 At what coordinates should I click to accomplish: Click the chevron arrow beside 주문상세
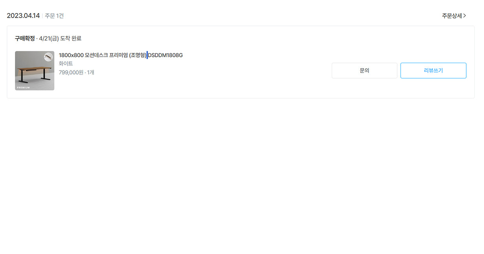(x=465, y=16)
